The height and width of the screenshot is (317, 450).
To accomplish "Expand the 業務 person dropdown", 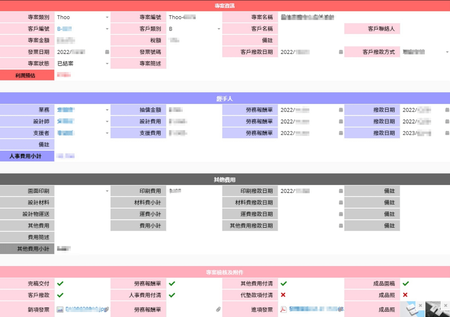I will pos(107,110).
